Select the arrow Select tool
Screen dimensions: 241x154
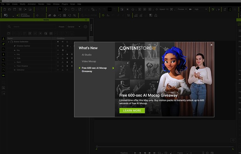click(x=60, y=9)
